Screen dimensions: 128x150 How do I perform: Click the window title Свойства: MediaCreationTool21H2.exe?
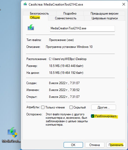(x=56, y=4)
